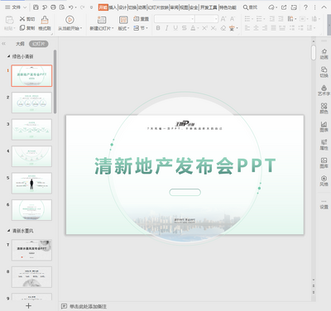
Task: Open the Insert (插入) ribbon tab
Action: pos(113,7)
